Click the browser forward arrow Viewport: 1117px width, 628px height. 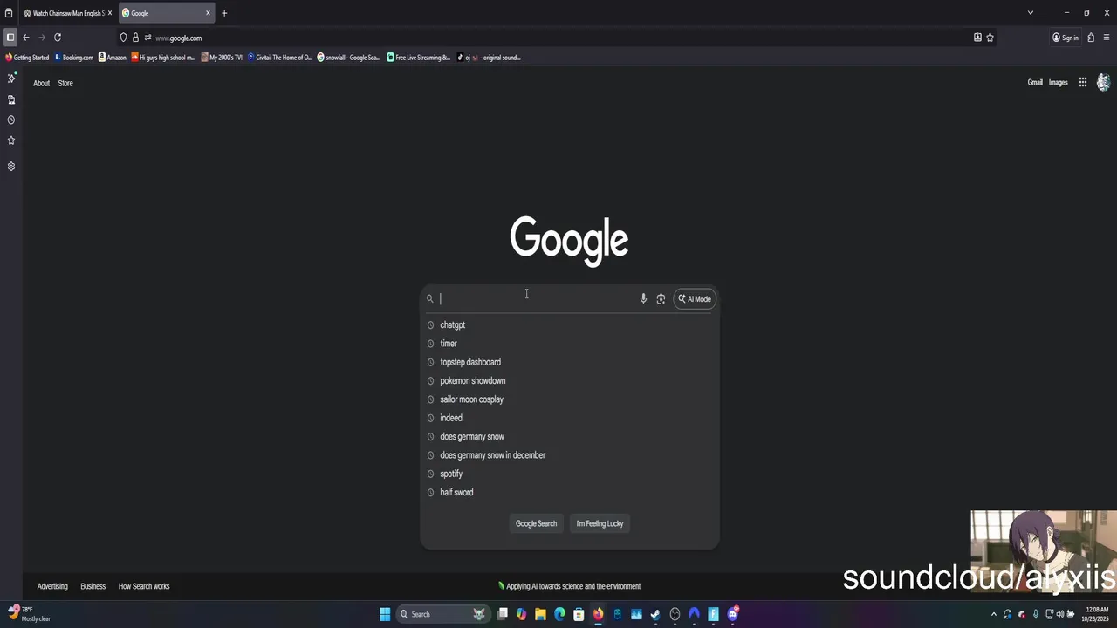[x=41, y=38]
